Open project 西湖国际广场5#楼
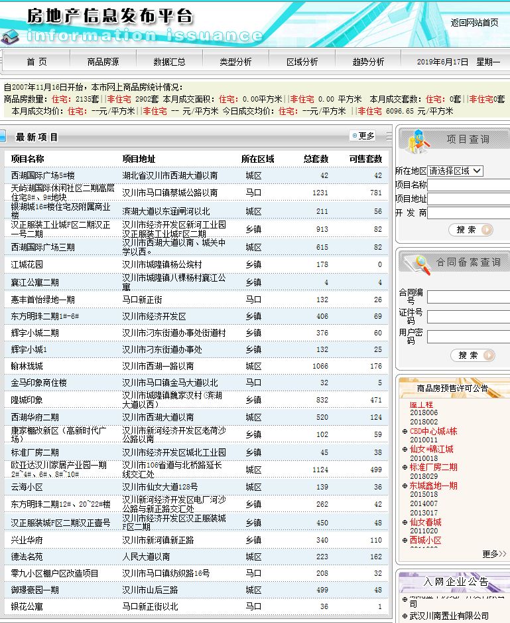510x623 pixels. [43, 175]
